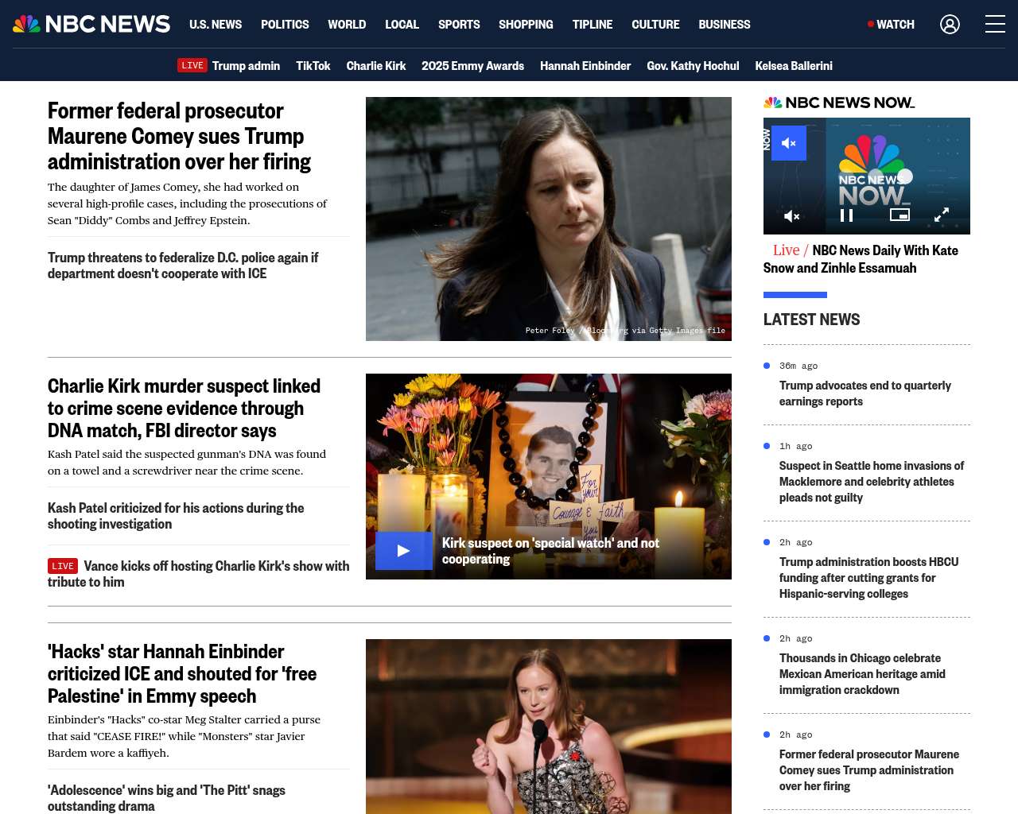Viewport: 1018px width, 814px height.
Task: Open the Gov. Kathy Hochul topic
Action: 693,66
